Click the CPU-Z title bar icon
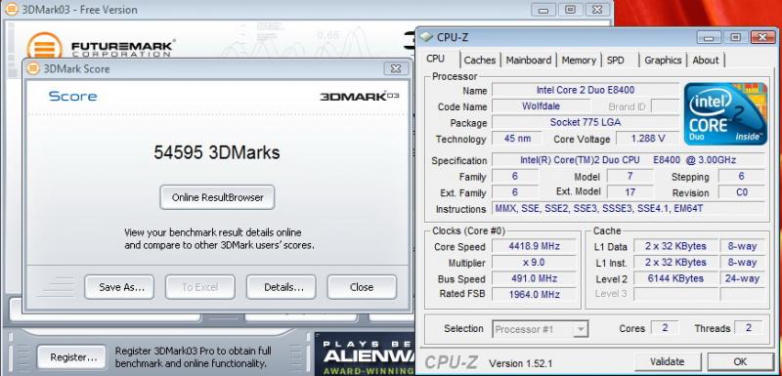The width and height of the screenshot is (782, 376). pos(426,37)
